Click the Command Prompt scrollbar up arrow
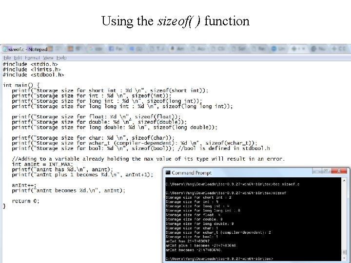 click(344, 180)
